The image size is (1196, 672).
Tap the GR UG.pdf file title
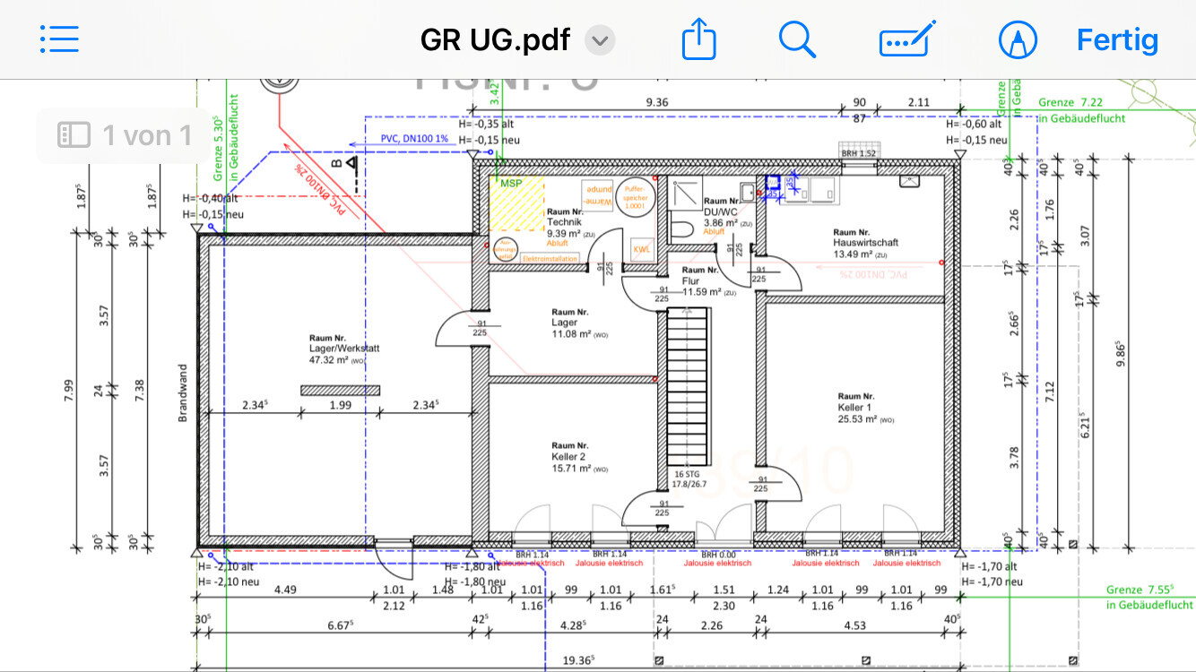[x=495, y=40]
